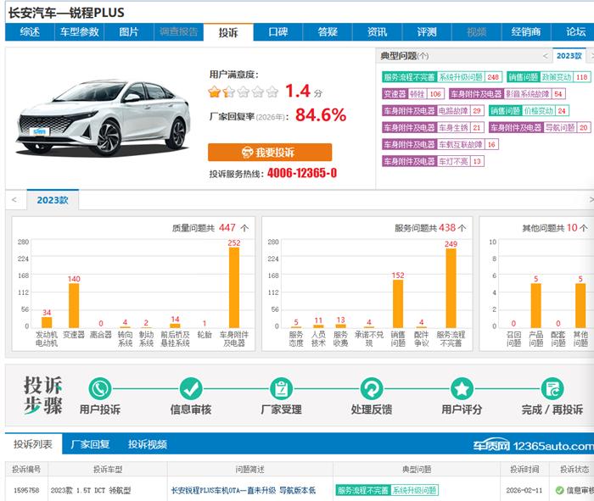Screen dimensions: 594x501
Task: Open the 口碑 navigation tab
Action: click(x=278, y=32)
